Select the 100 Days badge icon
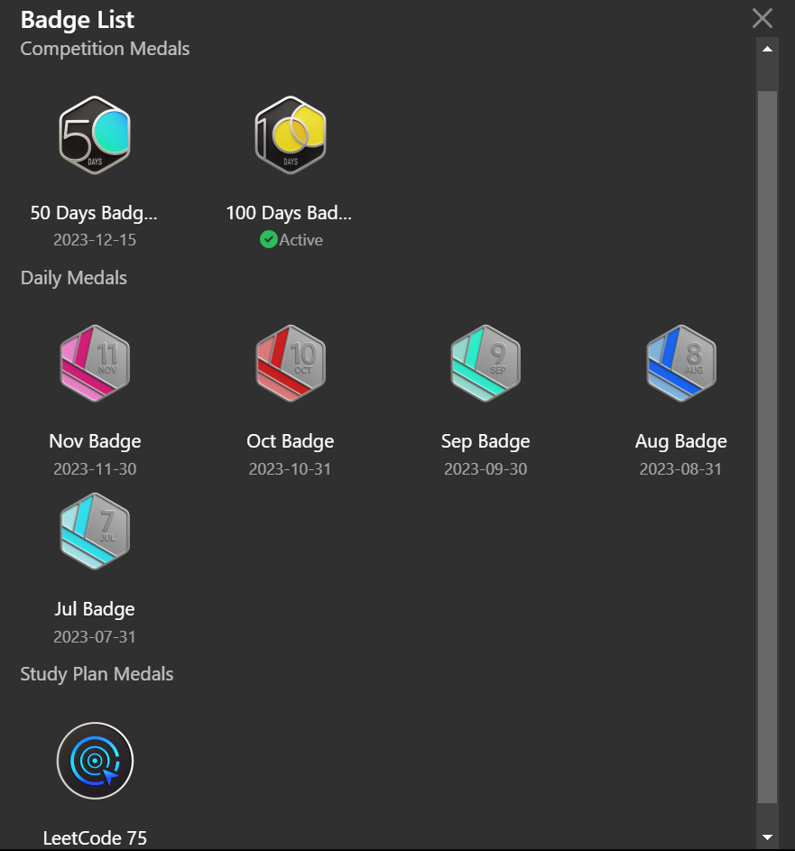The width and height of the screenshot is (795, 851). [290, 135]
